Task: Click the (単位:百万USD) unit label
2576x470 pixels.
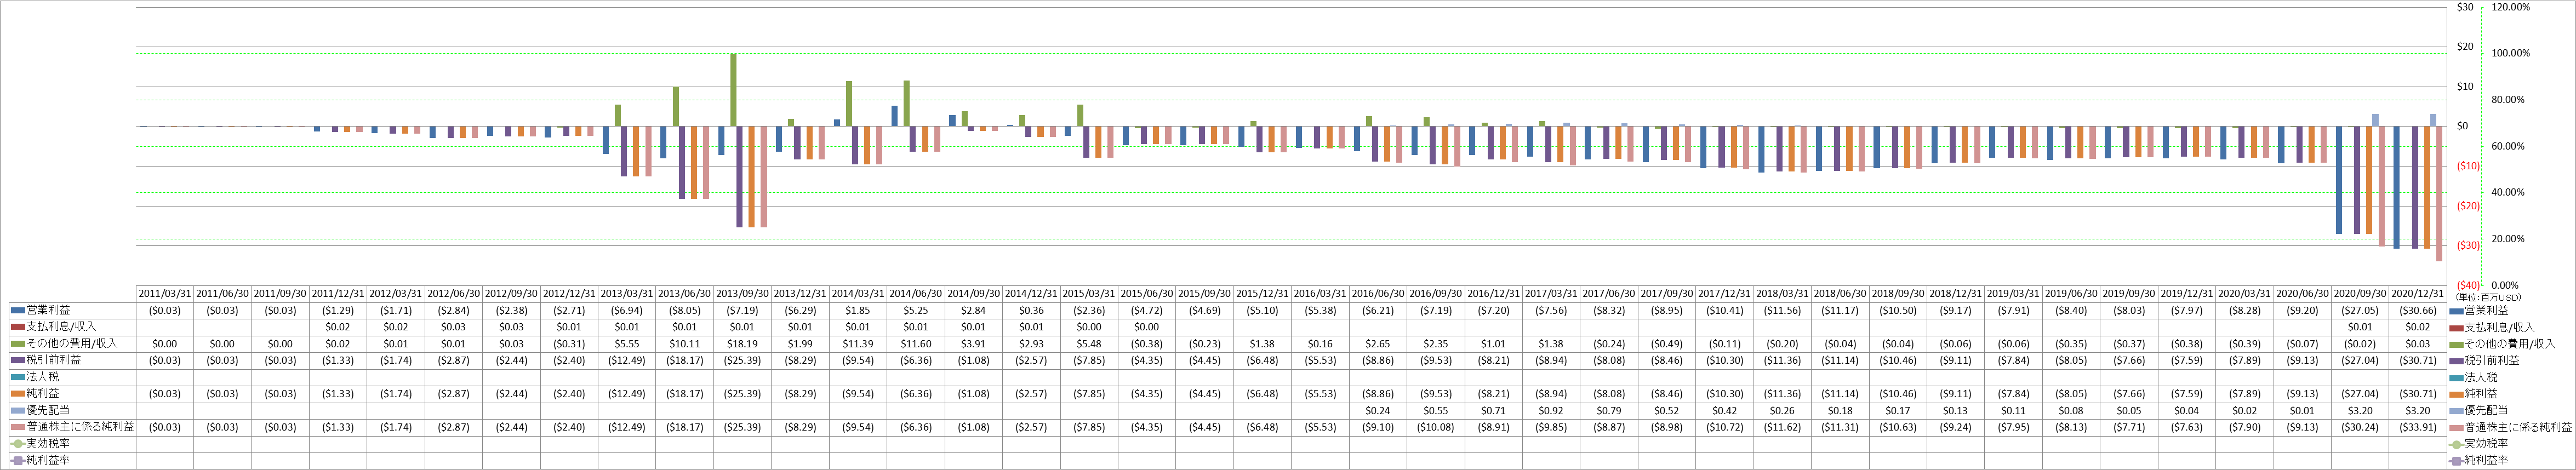Action: pos(2489,298)
